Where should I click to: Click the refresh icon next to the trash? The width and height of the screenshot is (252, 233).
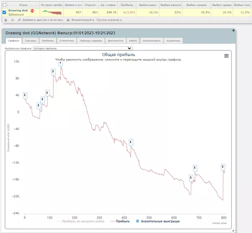click(13, 20)
